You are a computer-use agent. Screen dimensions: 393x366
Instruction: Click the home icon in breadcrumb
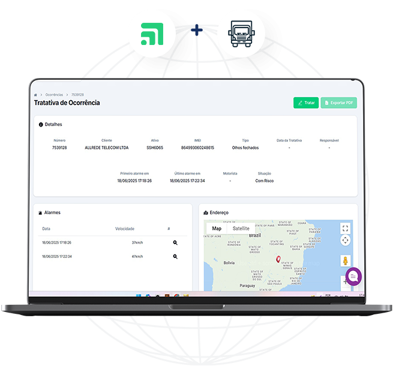point(35,95)
